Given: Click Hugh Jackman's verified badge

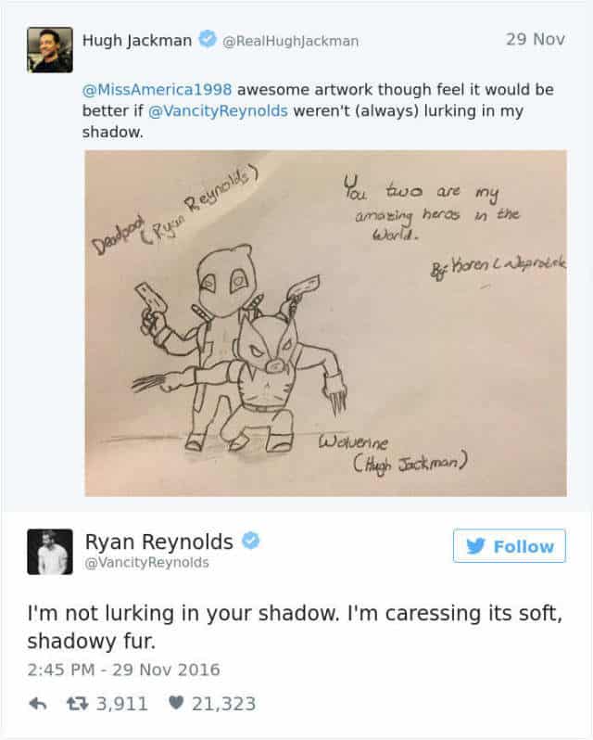Looking at the screenshot, I should (x=207, y=39).
